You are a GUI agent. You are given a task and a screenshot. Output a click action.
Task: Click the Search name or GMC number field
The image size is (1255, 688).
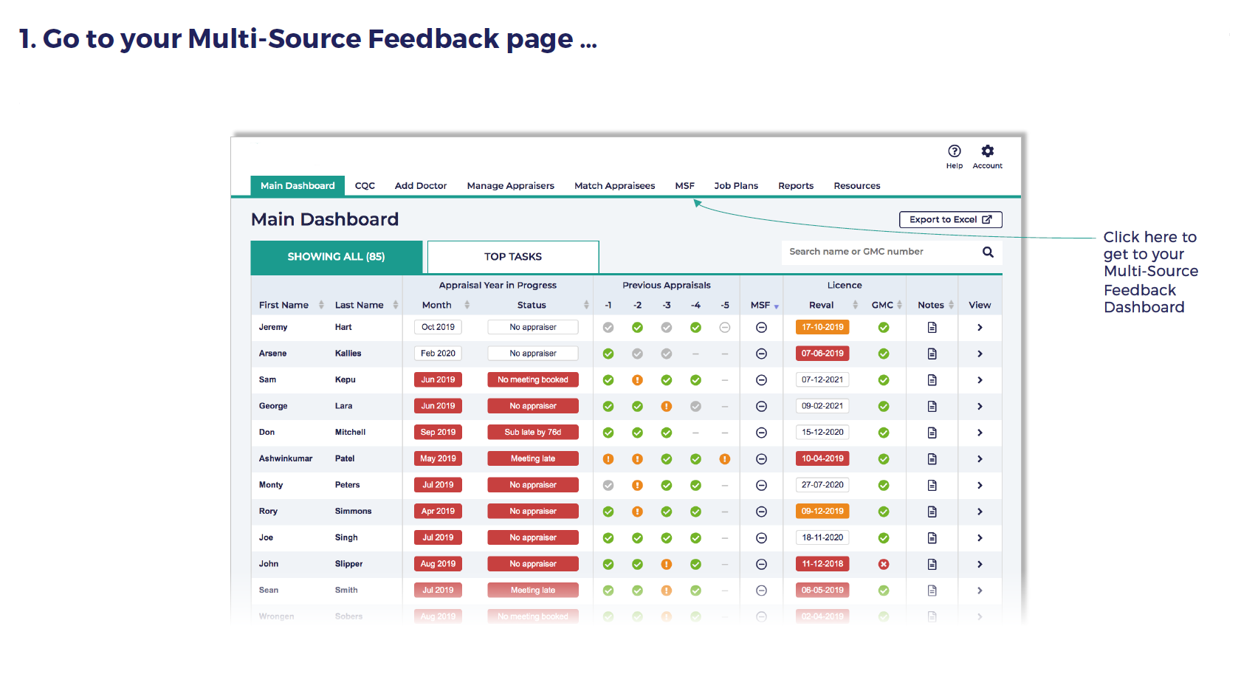(x=878, y=252)
